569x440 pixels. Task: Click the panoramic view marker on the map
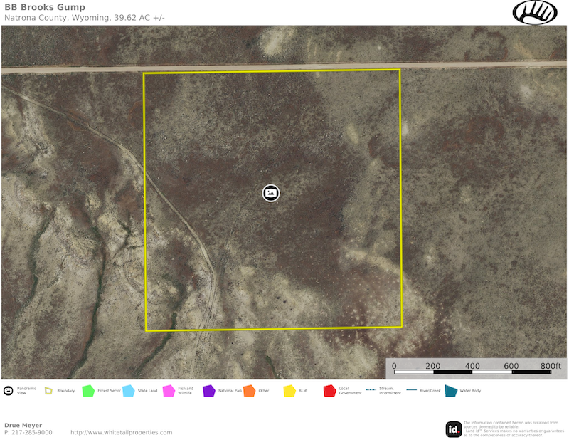270,193
